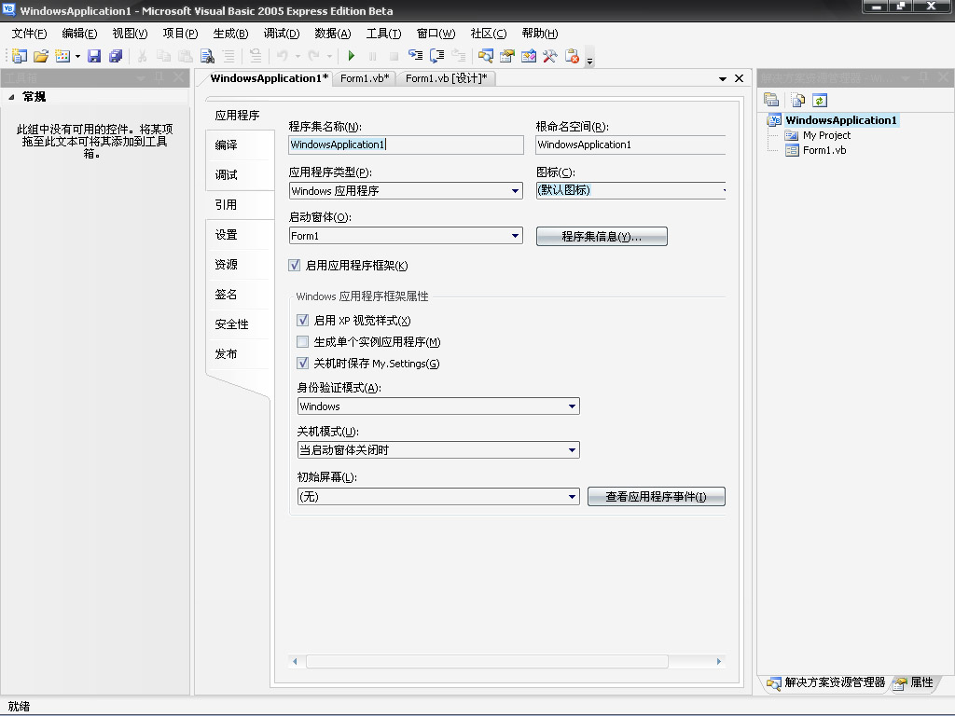Click the 查看应用程序事件 button
Screen dimensions: 955x716
click(656, 496)
